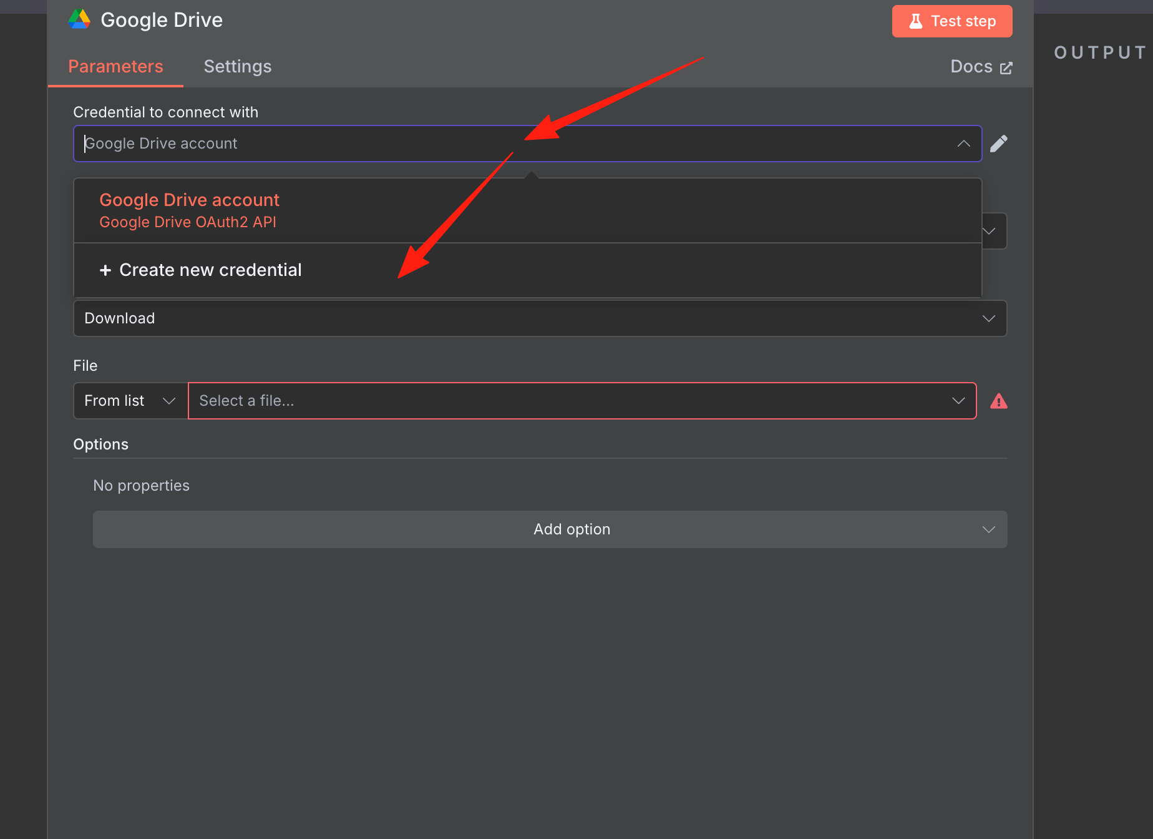Click the Credential to connect with label
The image size is (1153, 839).
click(165, 112)
